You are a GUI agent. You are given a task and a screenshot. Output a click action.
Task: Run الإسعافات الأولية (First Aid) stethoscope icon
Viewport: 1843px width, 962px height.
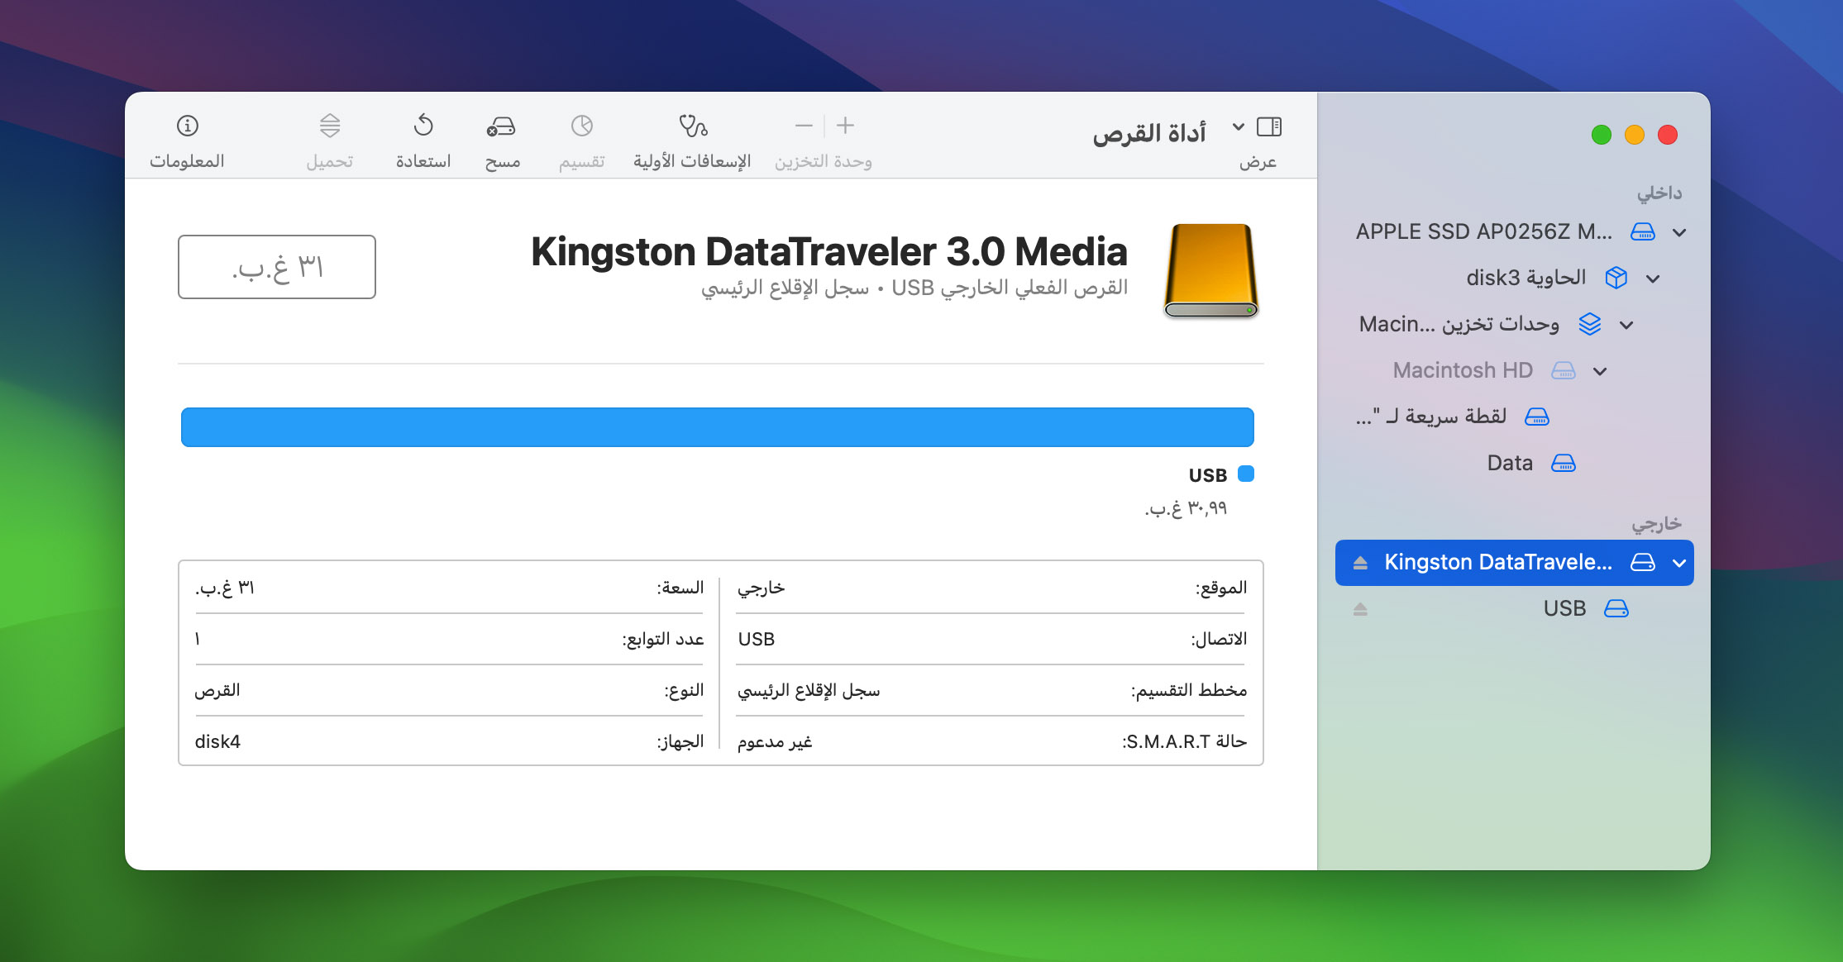(693, 126)
